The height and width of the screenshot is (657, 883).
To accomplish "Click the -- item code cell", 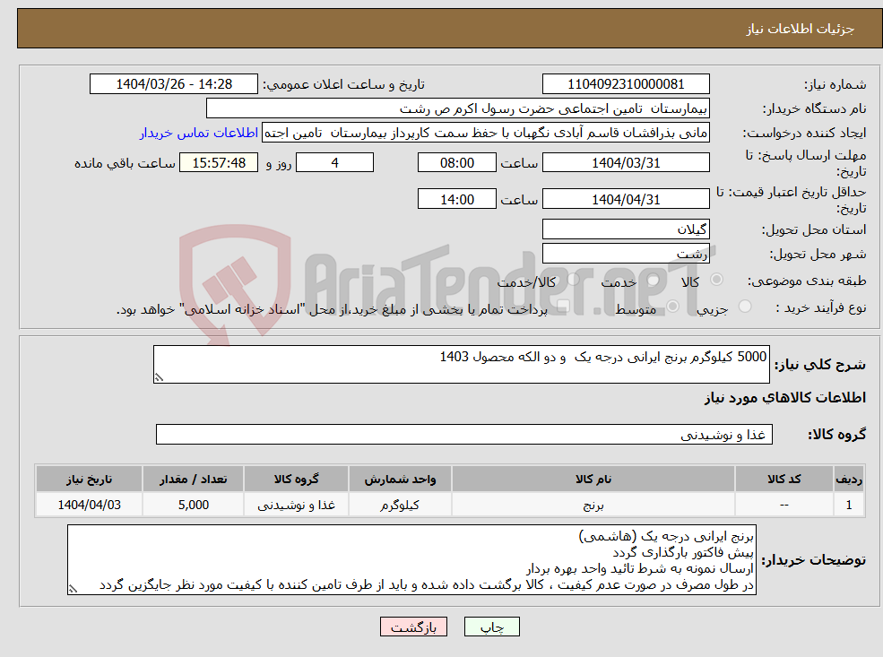I will 783,505.
